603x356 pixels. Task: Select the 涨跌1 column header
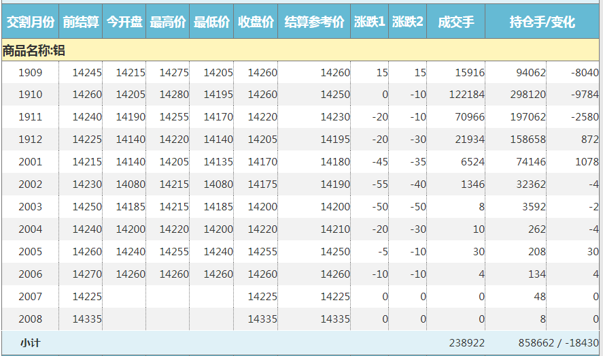(370, 22)
